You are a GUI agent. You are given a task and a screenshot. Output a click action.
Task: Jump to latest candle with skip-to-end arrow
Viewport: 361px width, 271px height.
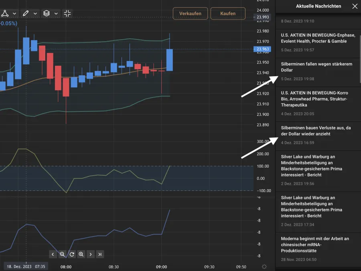[100, 254]
